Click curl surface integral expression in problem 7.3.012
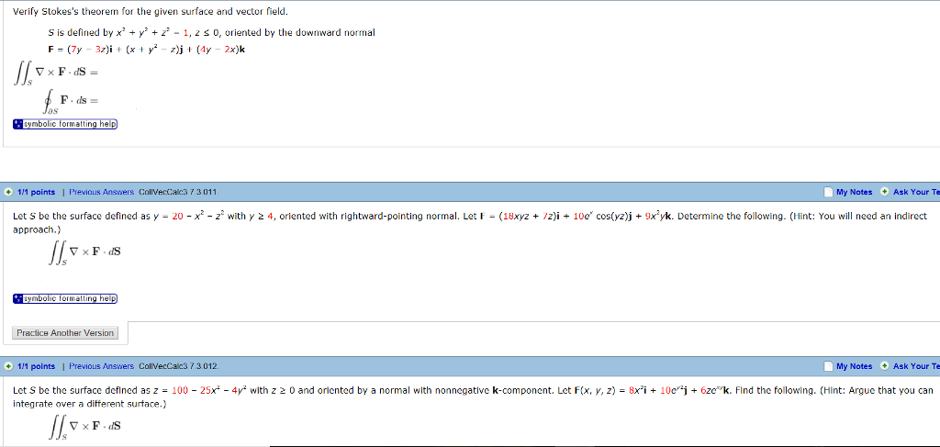 coord(84,429)
